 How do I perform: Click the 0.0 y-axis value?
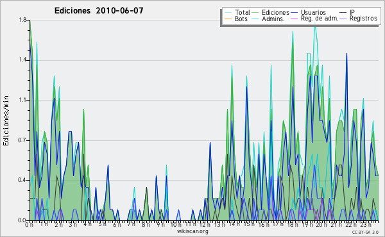point(22,220)
